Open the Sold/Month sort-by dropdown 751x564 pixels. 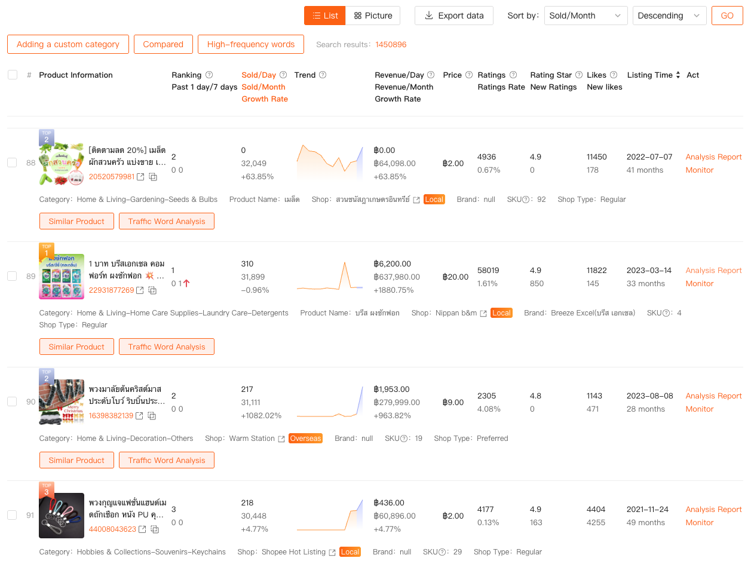pos(586,16)
